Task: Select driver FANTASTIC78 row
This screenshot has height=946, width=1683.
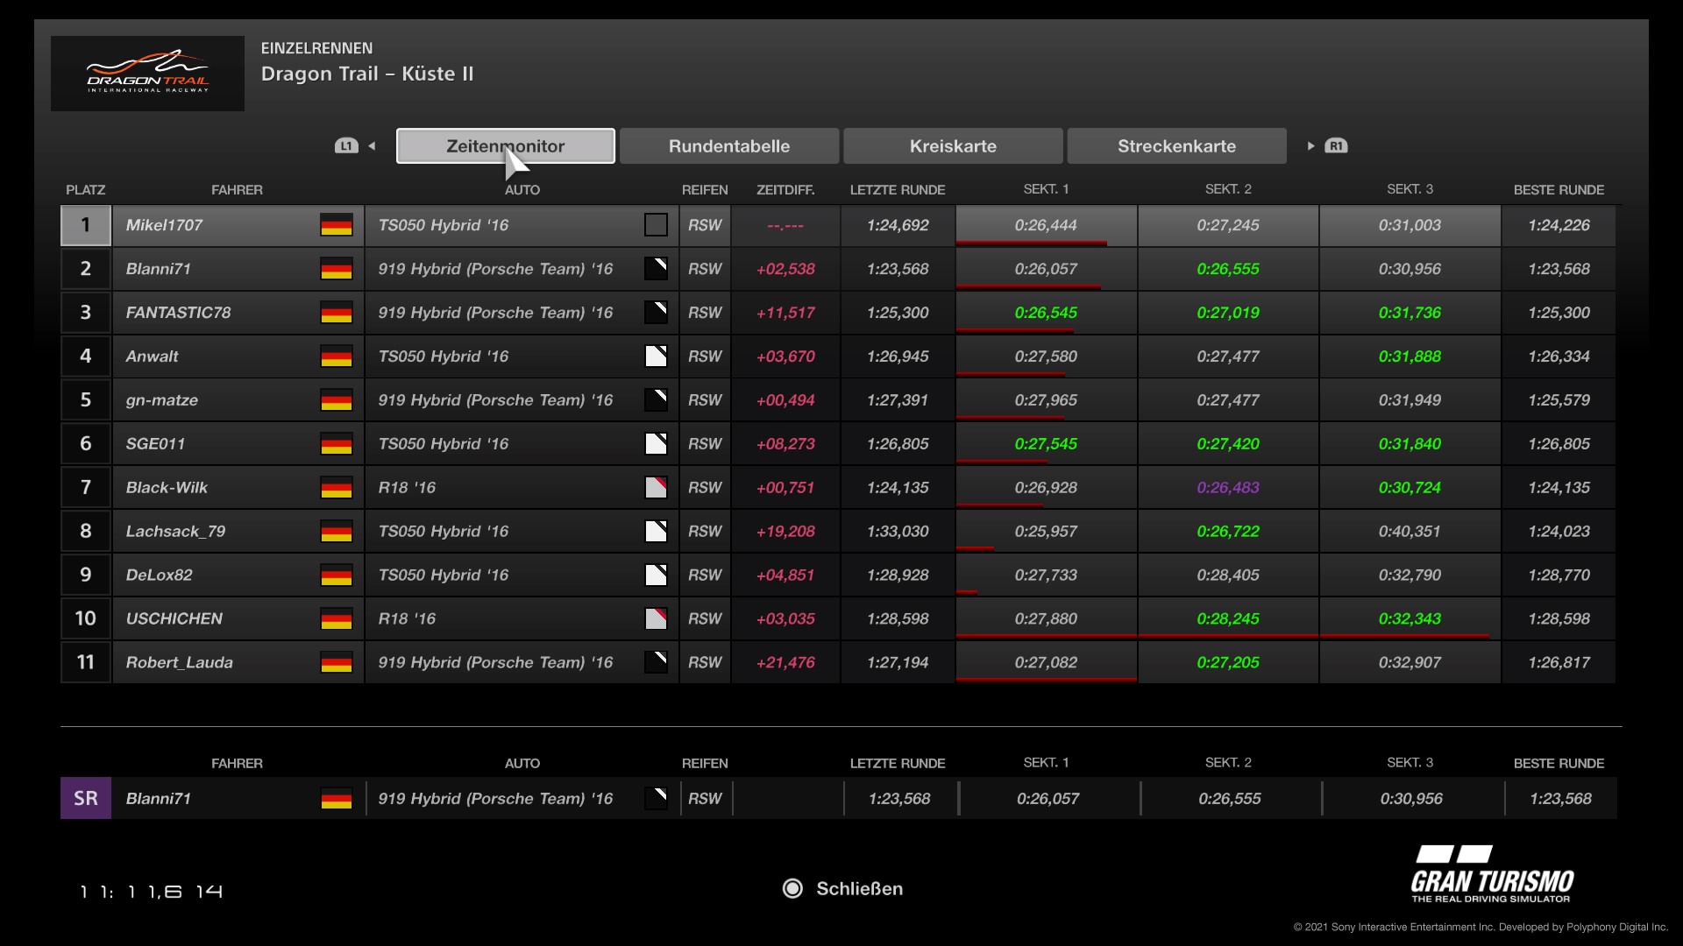Action: [178, 313]
